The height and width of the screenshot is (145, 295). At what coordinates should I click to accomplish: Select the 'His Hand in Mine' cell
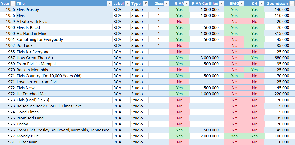[64, 34]
